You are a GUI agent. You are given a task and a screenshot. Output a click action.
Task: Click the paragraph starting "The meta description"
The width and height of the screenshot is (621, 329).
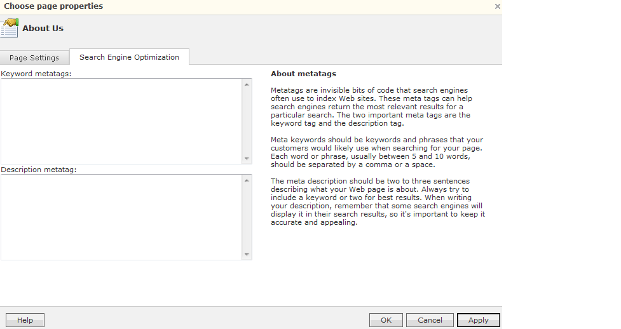[378, 202]
